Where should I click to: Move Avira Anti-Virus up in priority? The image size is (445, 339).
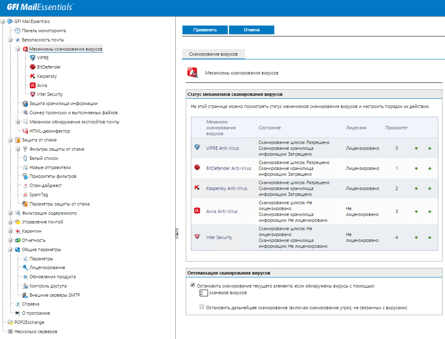416,211
